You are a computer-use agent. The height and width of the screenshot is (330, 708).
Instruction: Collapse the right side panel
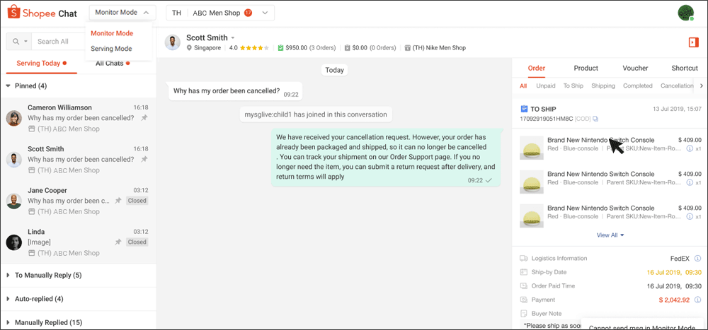pyautogui.click(x=694, y=42)
